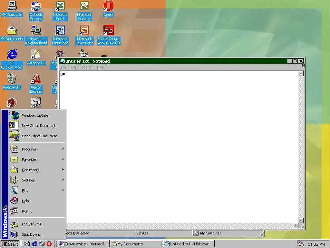Open My Computer desktop icon
Image resolution: width=330 pixels, height=248 pixels.
coord(12,9)
